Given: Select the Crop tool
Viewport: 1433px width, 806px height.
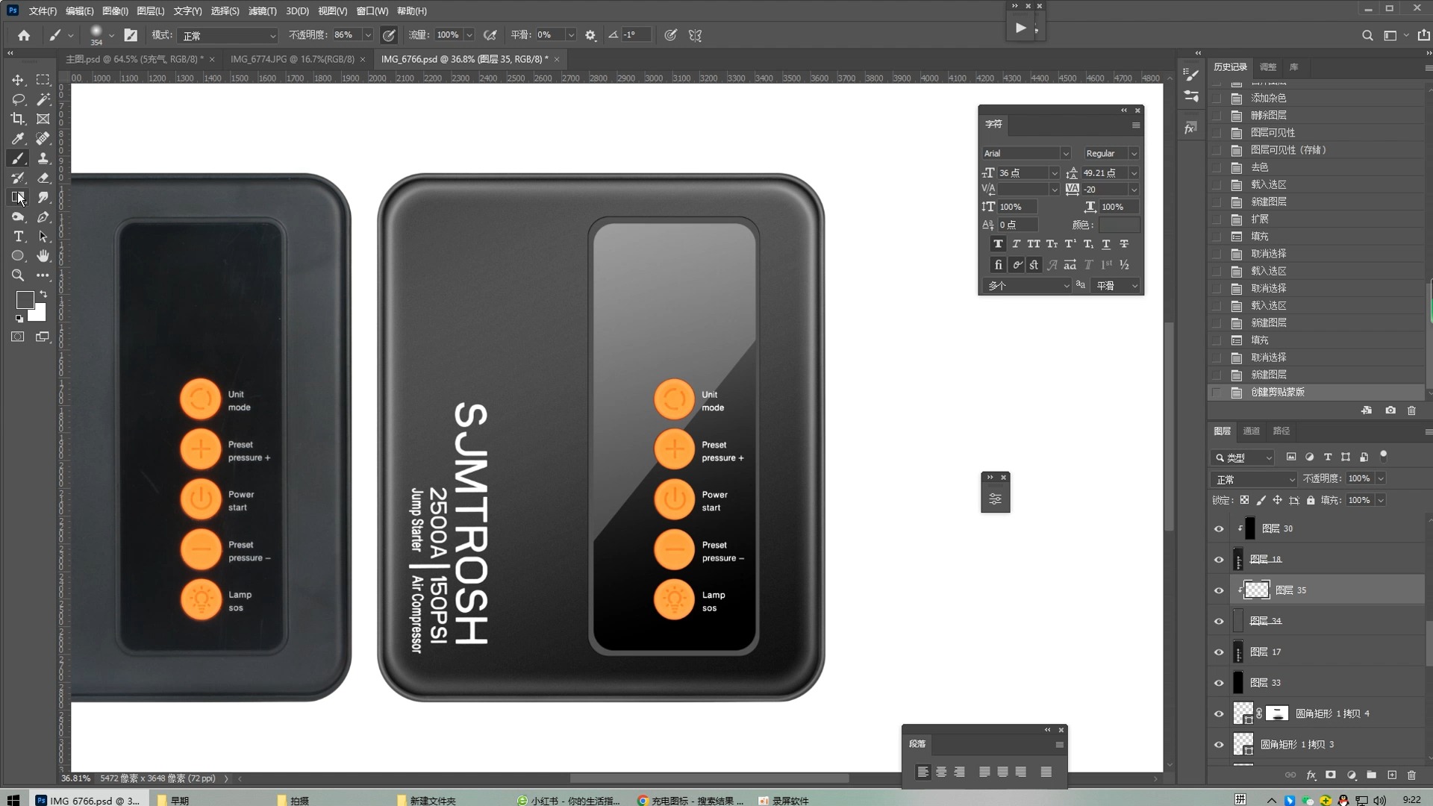Looking at the screenshot, I should point(18,119).
